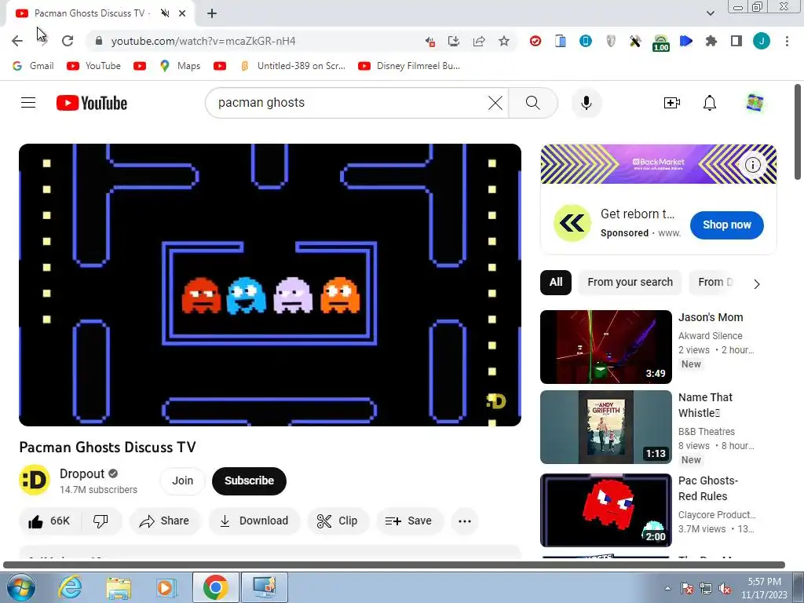
Task: Open the Maps bookmark
Action: 180,66
